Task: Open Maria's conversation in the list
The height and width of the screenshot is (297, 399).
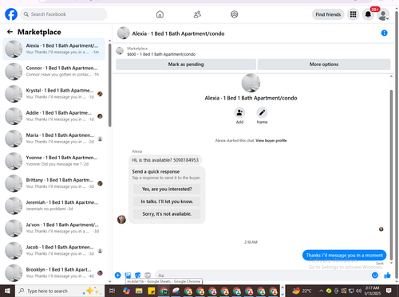Action: tap(54, 139)
